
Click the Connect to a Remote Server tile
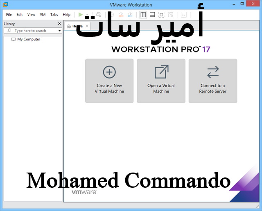[212, 81]
